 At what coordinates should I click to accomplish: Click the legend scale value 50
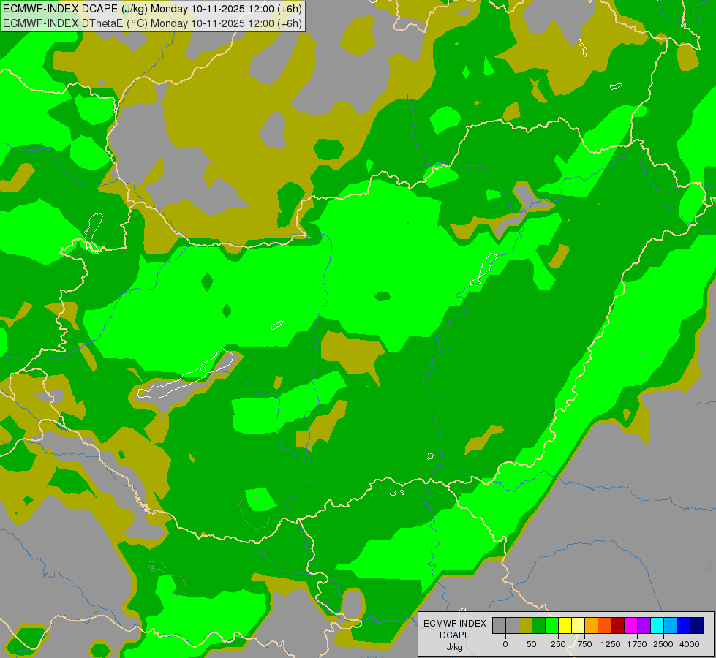click(x=532, y=644)
